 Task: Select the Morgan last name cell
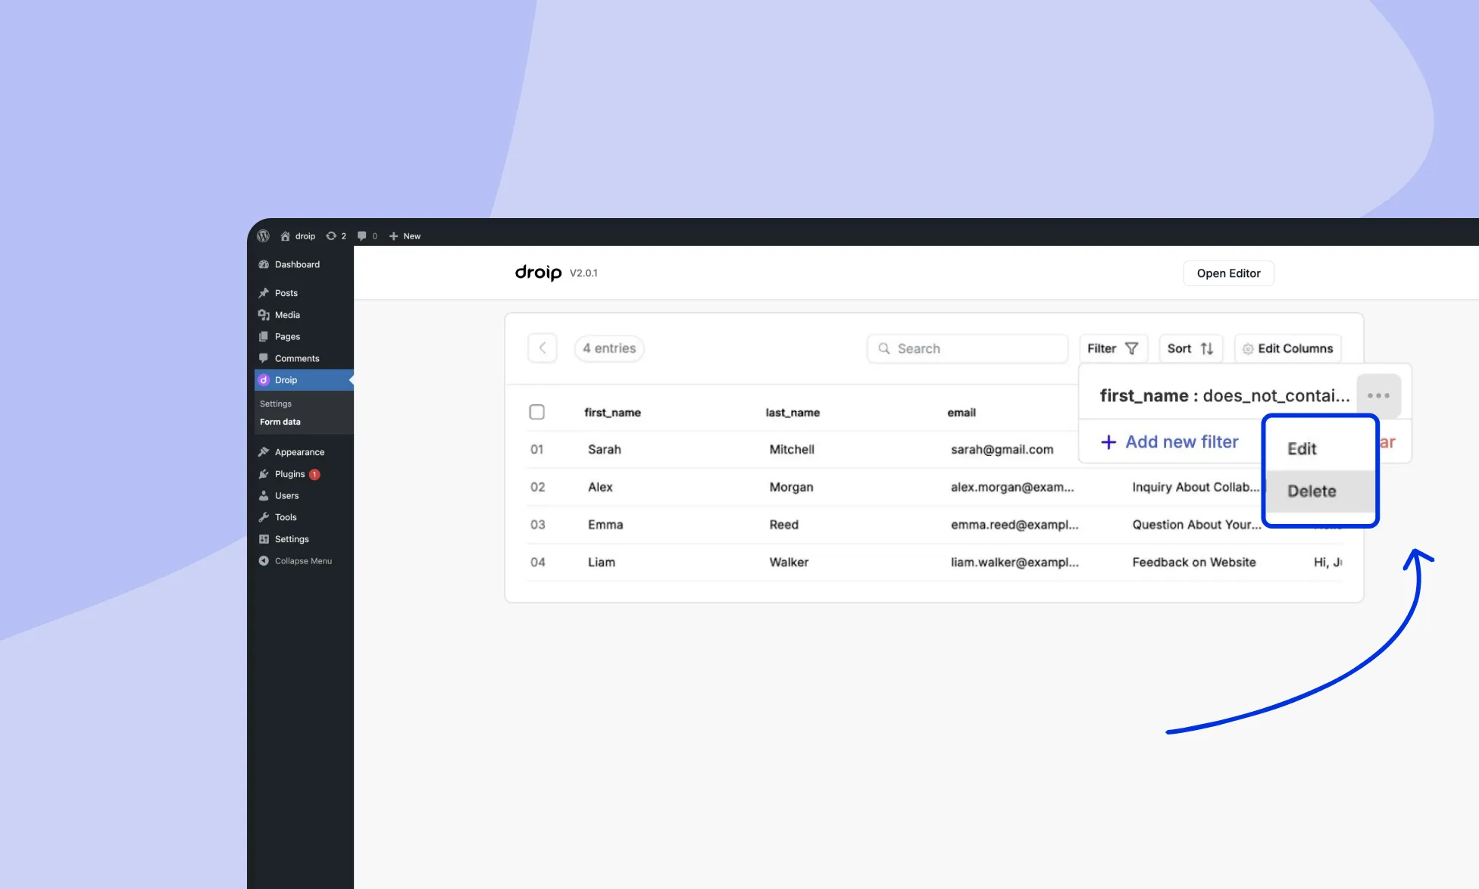click(791, 487)
